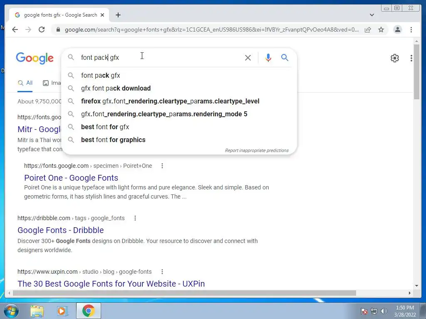Viewport: 426px width, 319px height.
Task: Select suggestion 'best font for graphics'
Action: click(x=179, y=140)
